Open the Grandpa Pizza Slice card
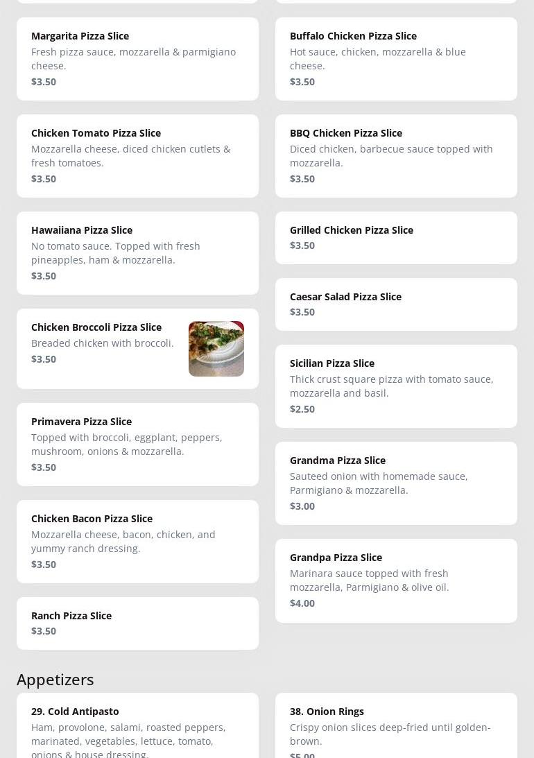 point(396,580)
